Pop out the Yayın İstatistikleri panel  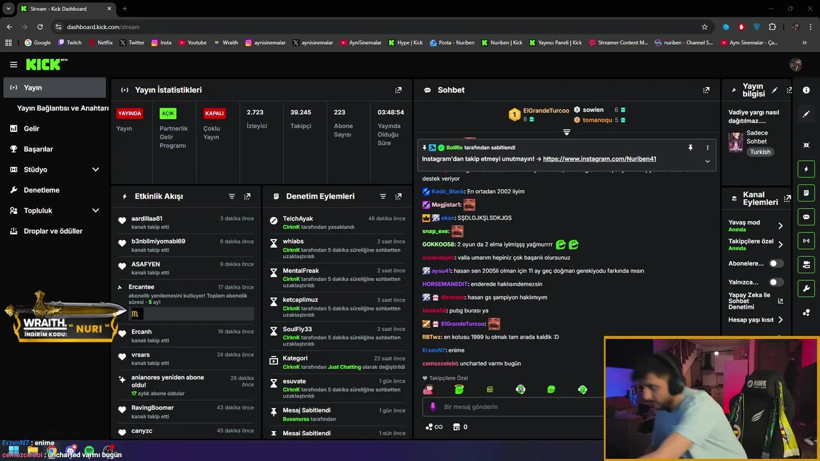pos(398,90)
